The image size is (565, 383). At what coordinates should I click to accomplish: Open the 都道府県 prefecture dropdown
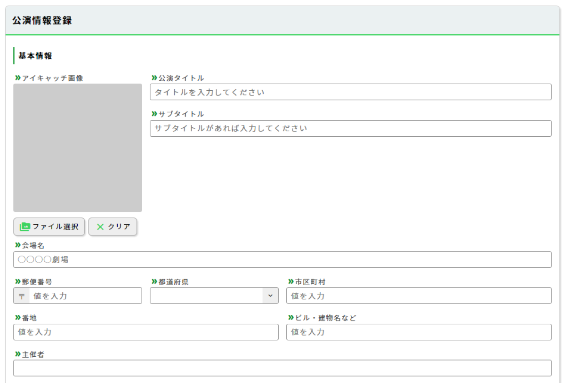[x=214, y=296]
